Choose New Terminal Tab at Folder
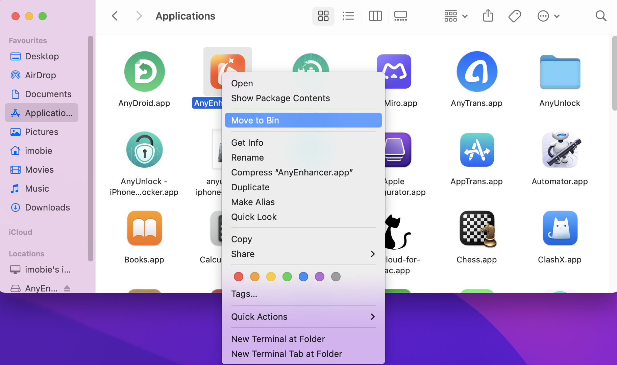This screenshot has width=617, height=365. click(x=303, y=354)
